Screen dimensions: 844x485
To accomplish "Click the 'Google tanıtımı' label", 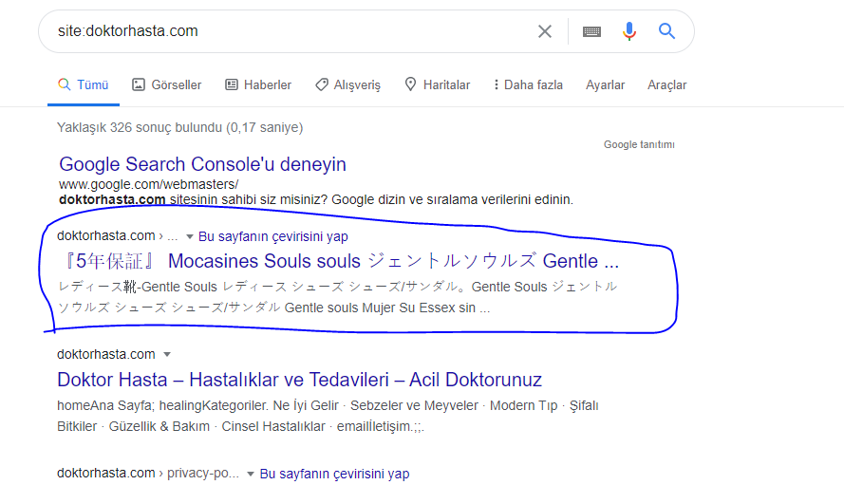I will (639, 144).
